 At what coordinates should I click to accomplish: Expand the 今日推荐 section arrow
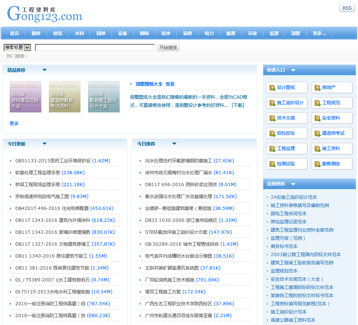click(x=174, y=144)
